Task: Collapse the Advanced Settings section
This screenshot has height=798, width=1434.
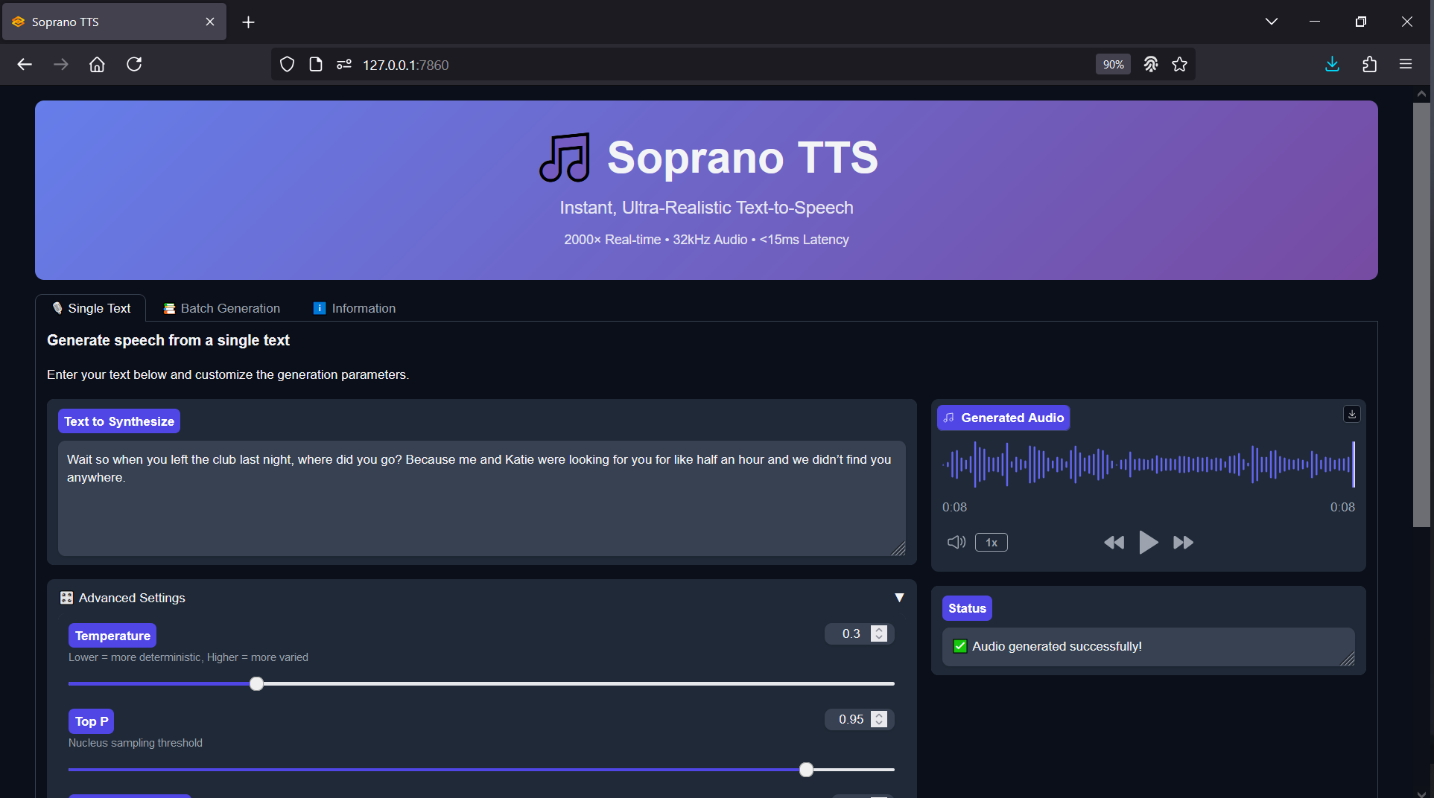Action: (899, 597)
